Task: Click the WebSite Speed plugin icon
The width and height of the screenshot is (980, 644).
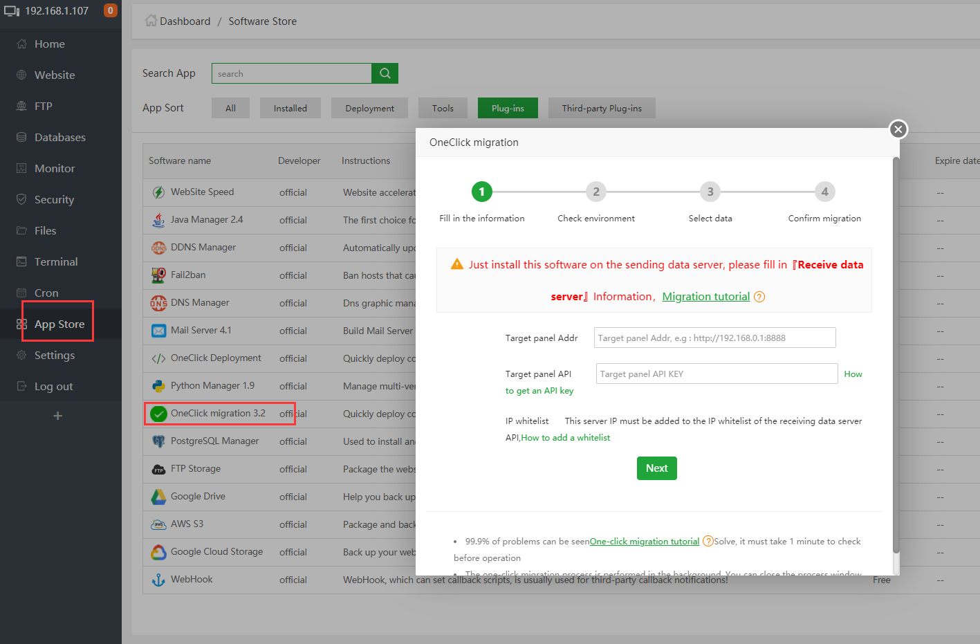Action: pos(158,192)
